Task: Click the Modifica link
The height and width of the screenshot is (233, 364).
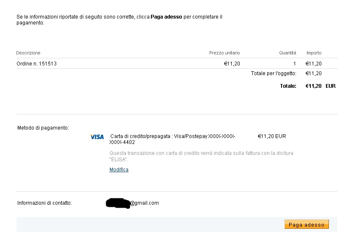Action: point(119,170)
